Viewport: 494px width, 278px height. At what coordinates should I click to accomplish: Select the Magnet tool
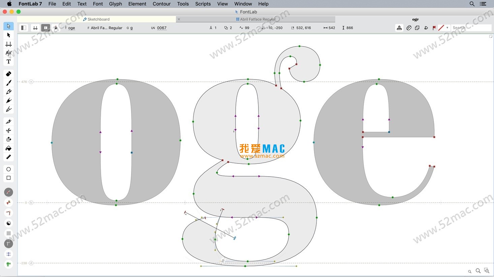[8, 139]
